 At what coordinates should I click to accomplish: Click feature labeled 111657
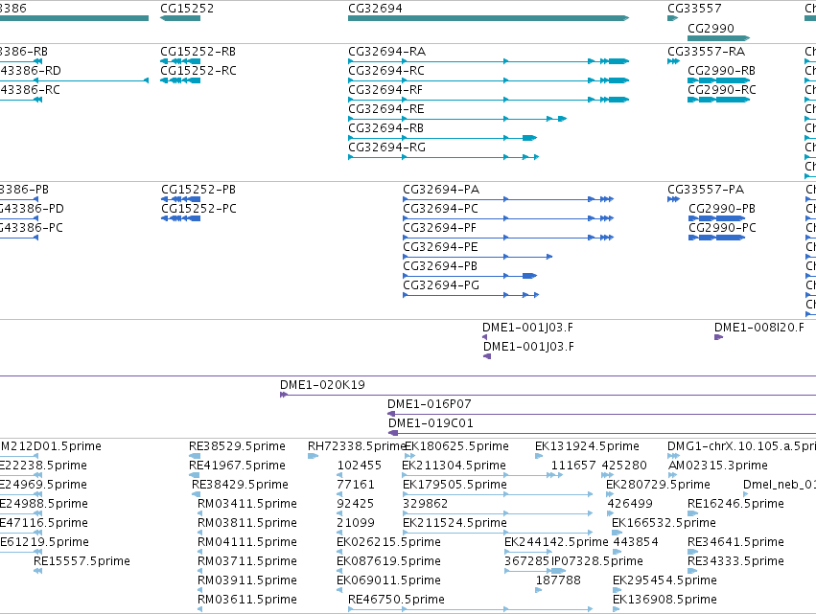tap(573, 466)
